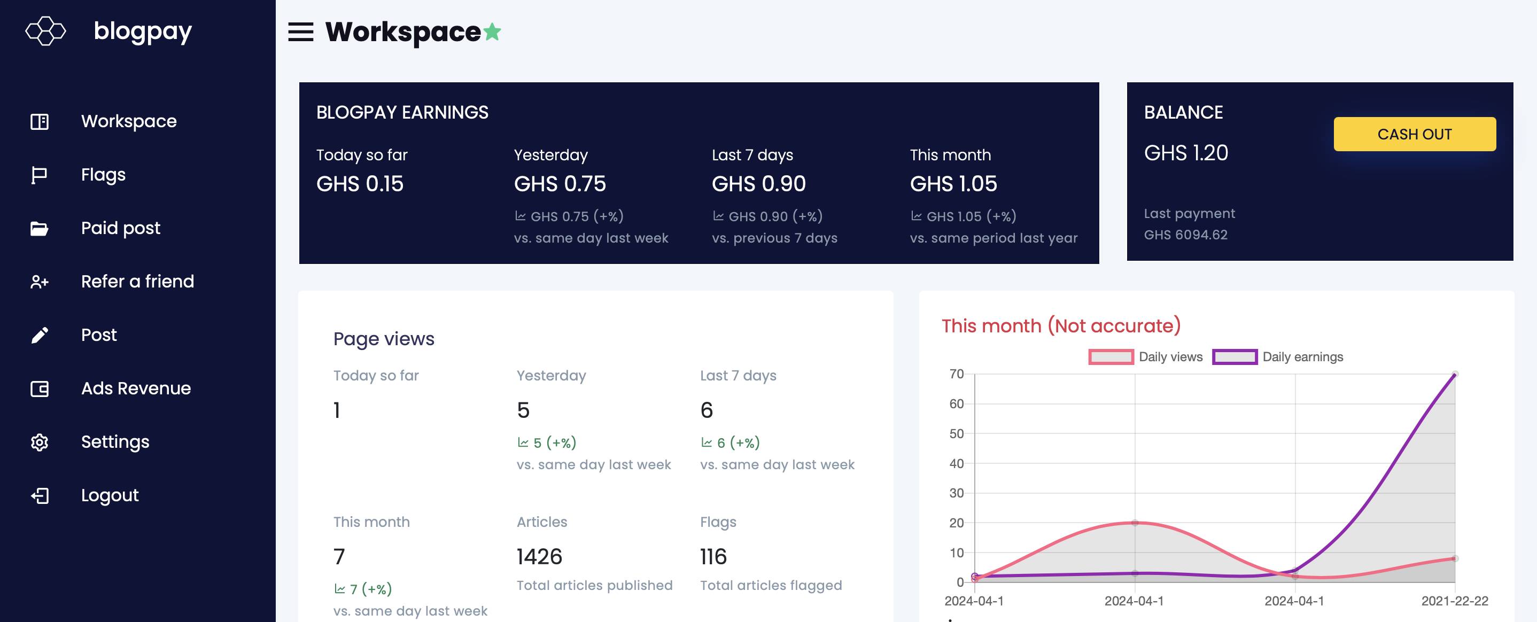This screenshot has width=1537, height=622.
Task: Click the This month page views value 7
Action: [339, 557]
